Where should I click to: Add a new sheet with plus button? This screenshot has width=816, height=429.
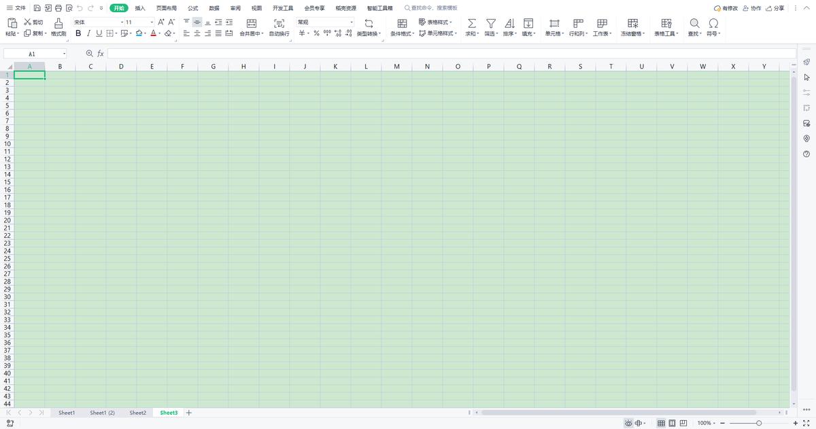pyautogui.click(x=189, y=413)
